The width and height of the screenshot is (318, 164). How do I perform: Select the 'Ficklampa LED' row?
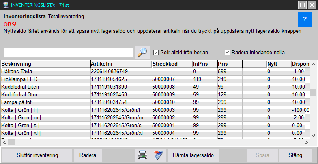coord(45,79)
